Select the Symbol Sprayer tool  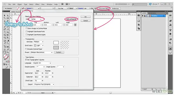[x=5, y=46]
